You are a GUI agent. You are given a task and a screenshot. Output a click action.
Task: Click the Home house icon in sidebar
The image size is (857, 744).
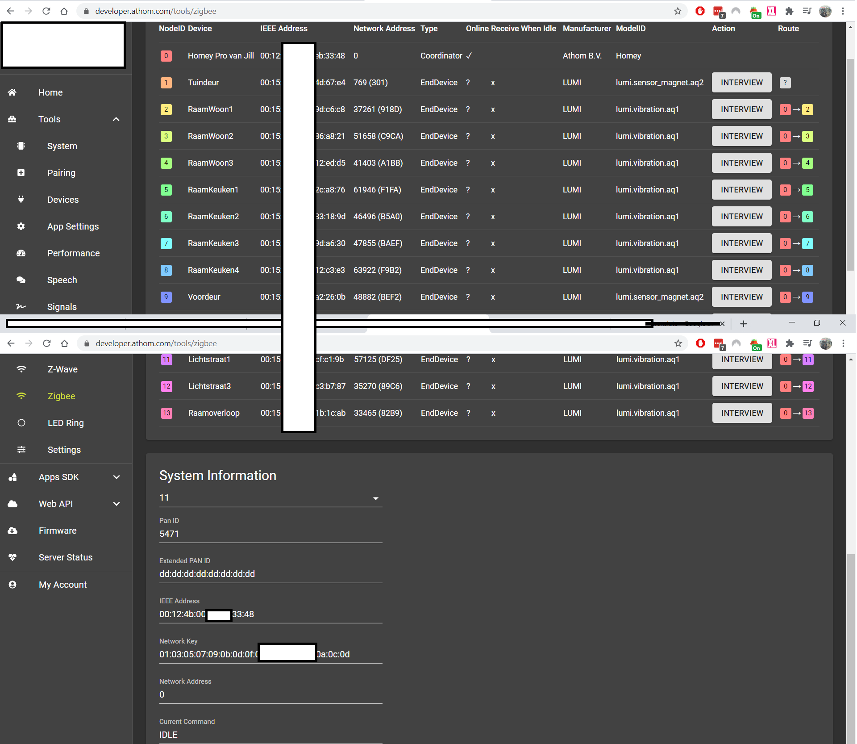pos(12,92)
